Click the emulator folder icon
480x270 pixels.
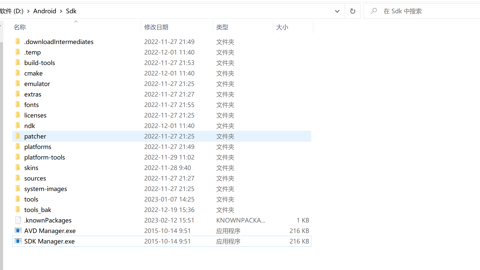(x=18, y=83)
